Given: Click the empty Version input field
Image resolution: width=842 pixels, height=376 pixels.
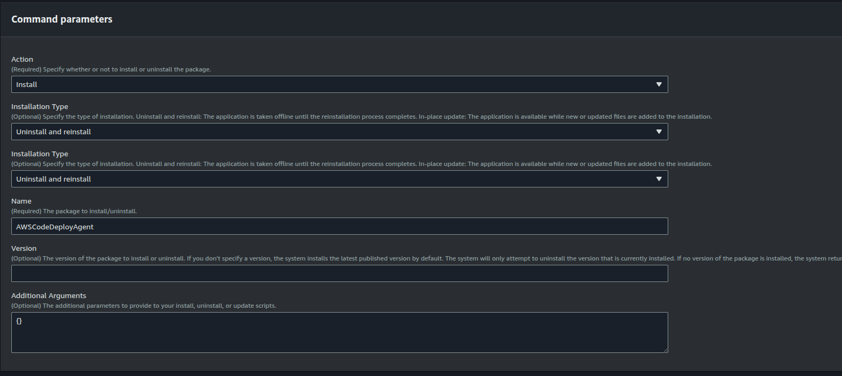Looking at the screenshot, I should (x=339, y=273).
